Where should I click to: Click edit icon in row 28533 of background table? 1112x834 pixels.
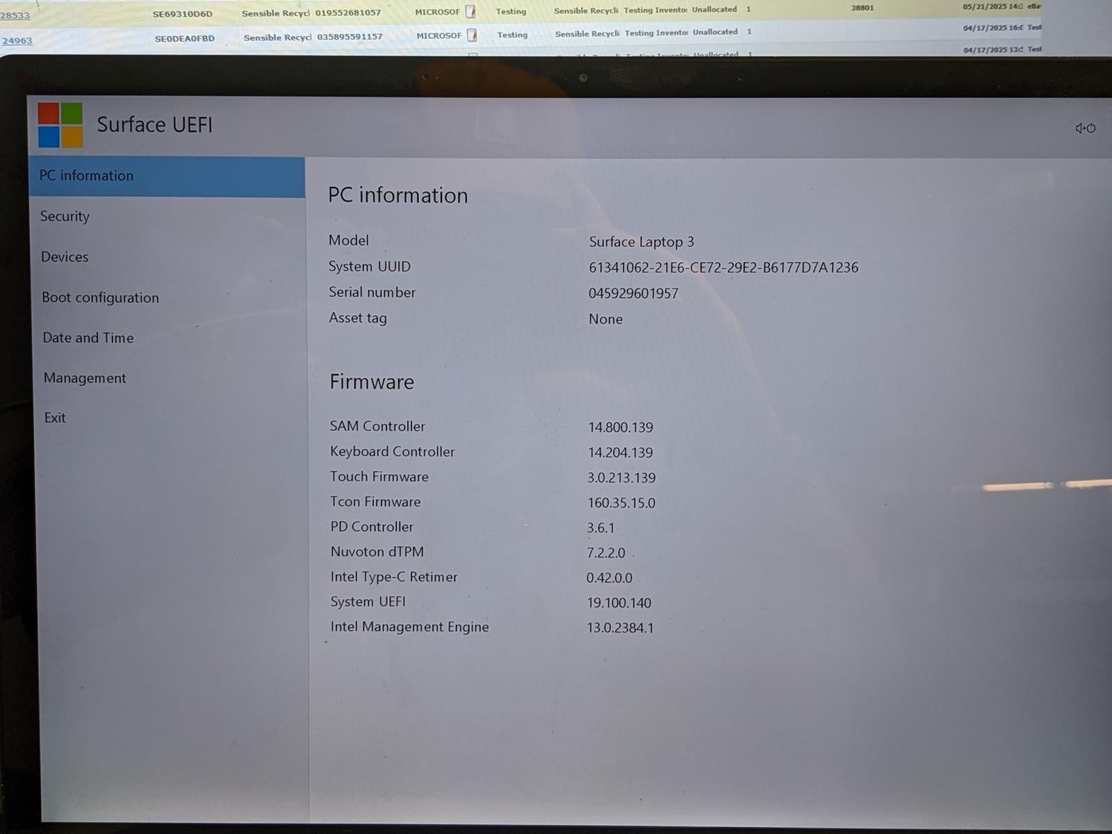point(471,11)
